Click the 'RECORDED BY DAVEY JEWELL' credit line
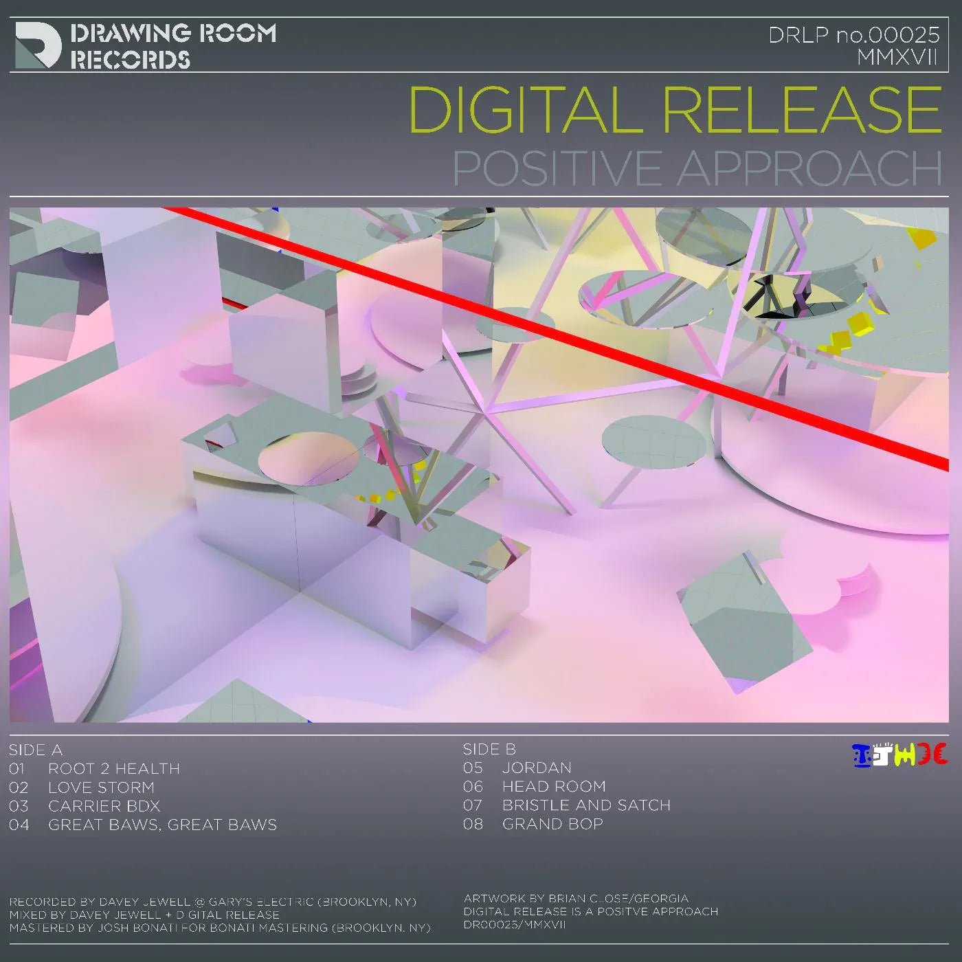The width and height of the screenshot is (962, 962). [x=213, y=902]
